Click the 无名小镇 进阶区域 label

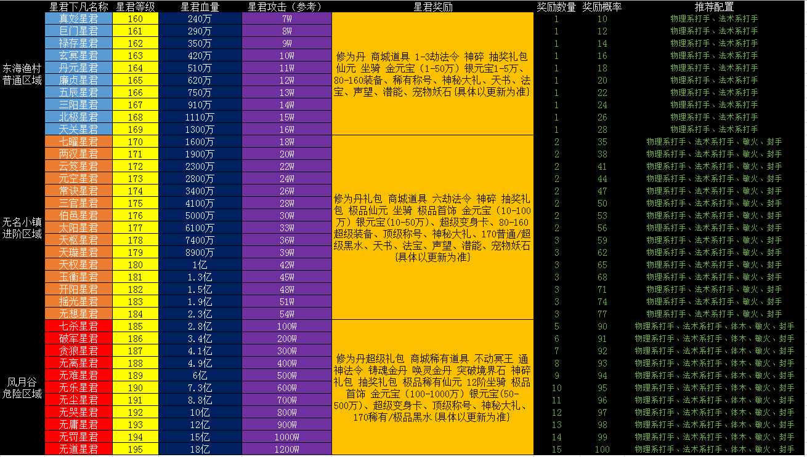pos(22,228)
